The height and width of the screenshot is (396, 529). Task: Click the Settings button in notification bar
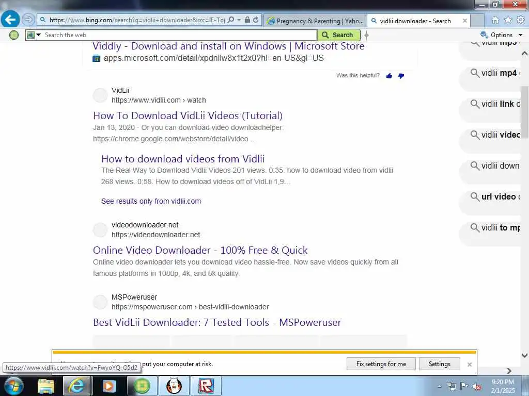pyautogui.click(x=439, y=364)
